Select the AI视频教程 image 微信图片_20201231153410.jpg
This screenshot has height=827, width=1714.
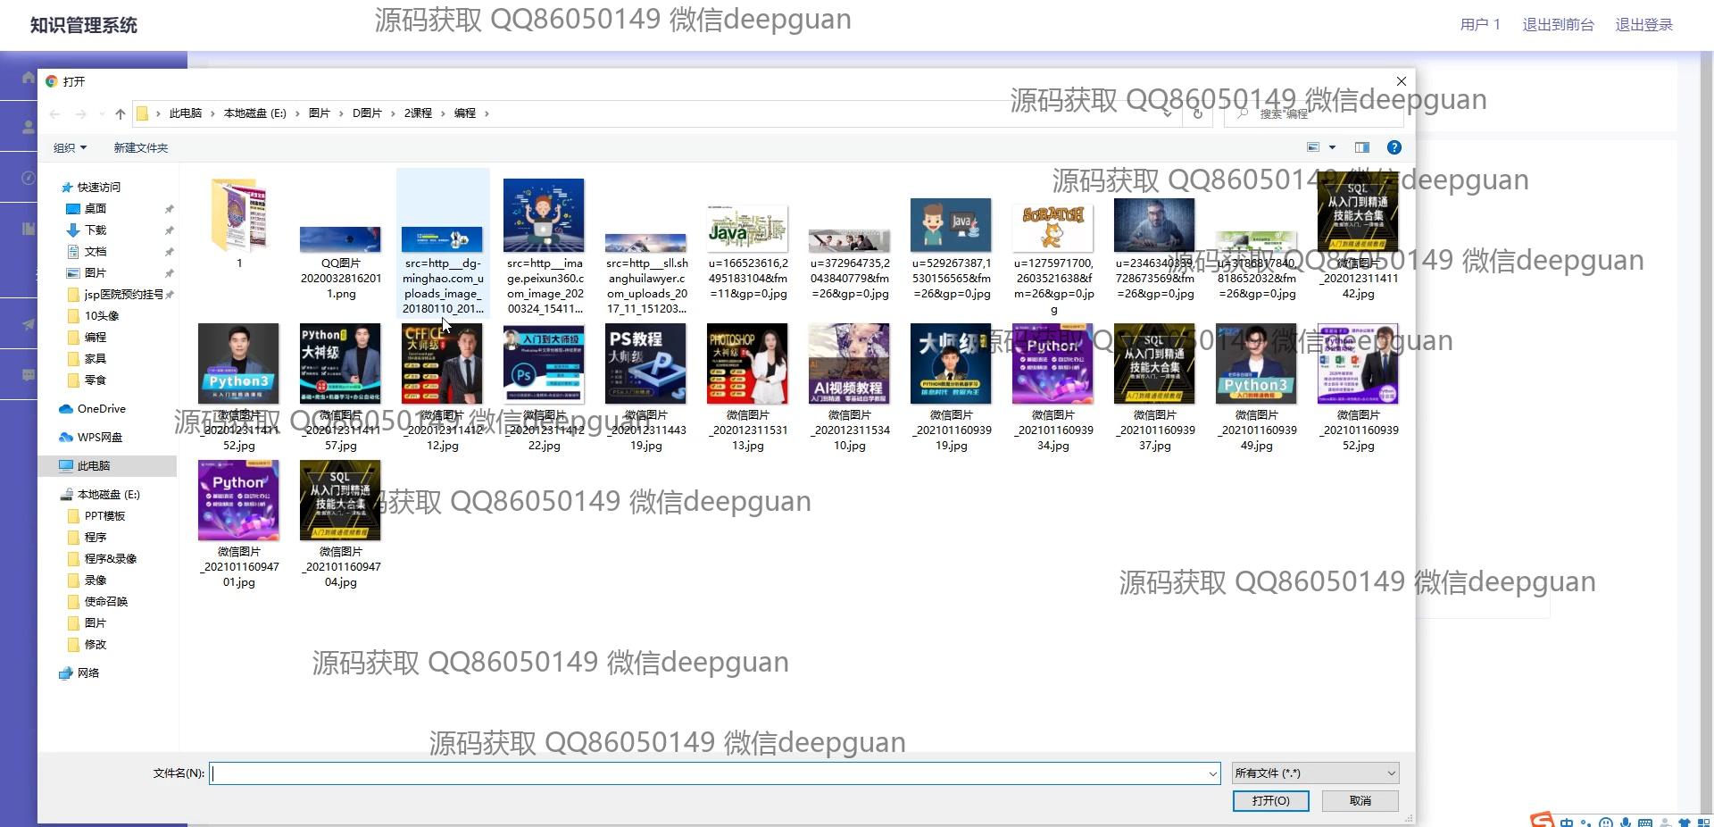click(x=849, y=388)
